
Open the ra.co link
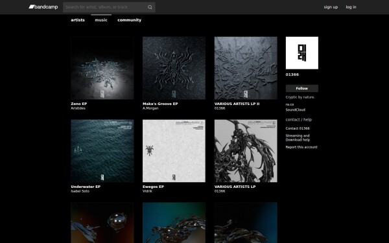[x=290, y=104]
